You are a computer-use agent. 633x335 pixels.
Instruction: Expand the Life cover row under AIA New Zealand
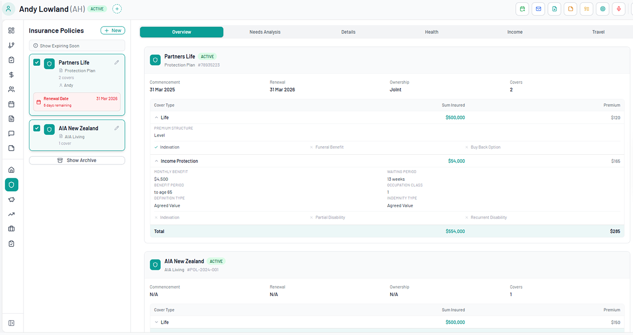[x=156, y=322]
